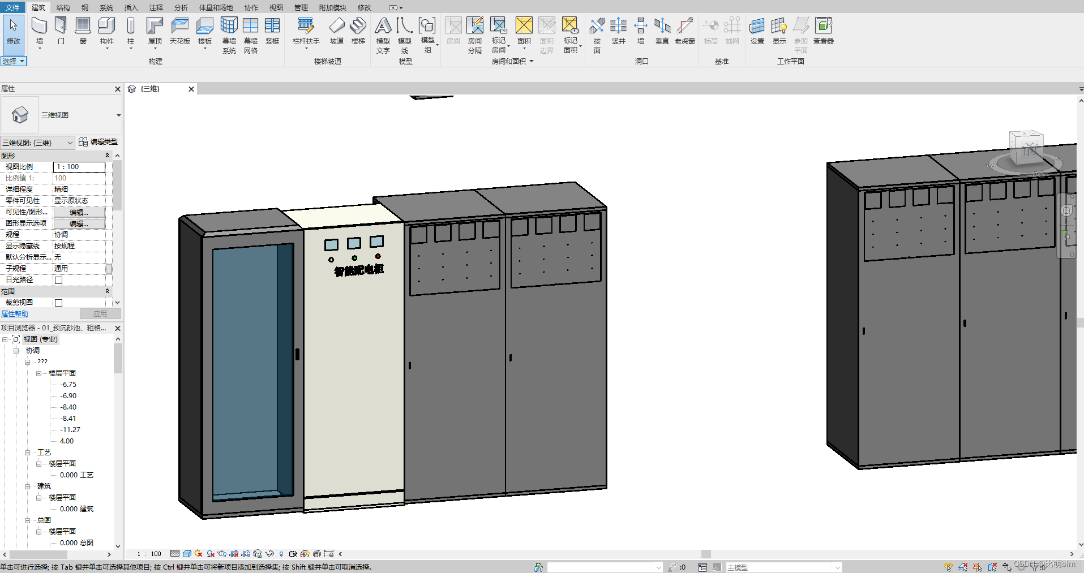The image size is (1084, 573).
Task: Select the Stair (楼梯) tool
Action: click(358, 32)
